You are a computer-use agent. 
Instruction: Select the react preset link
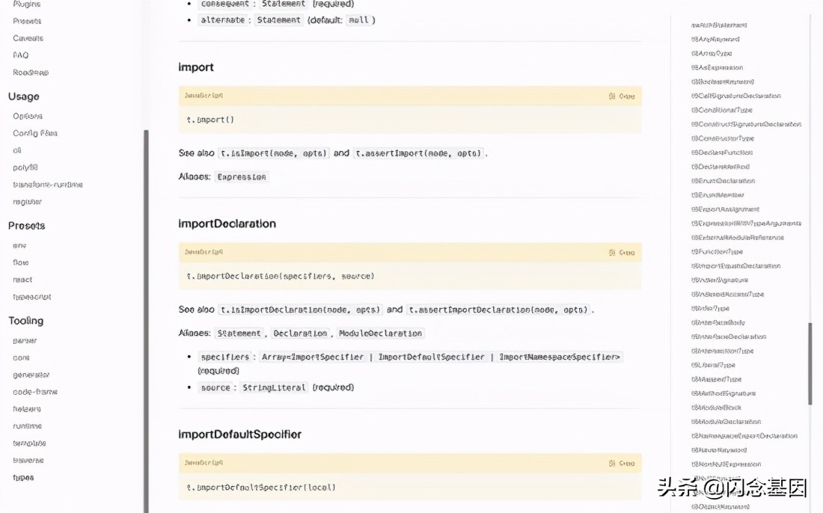coord(22,280)
